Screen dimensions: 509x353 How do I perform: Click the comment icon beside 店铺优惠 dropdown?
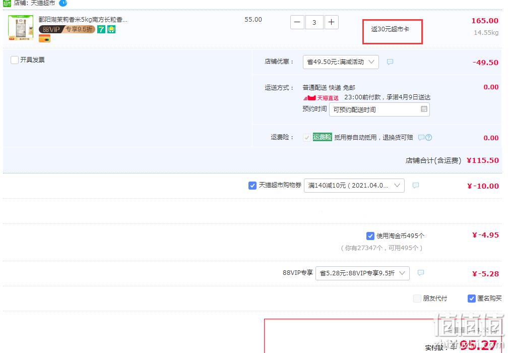pos(390,62)
